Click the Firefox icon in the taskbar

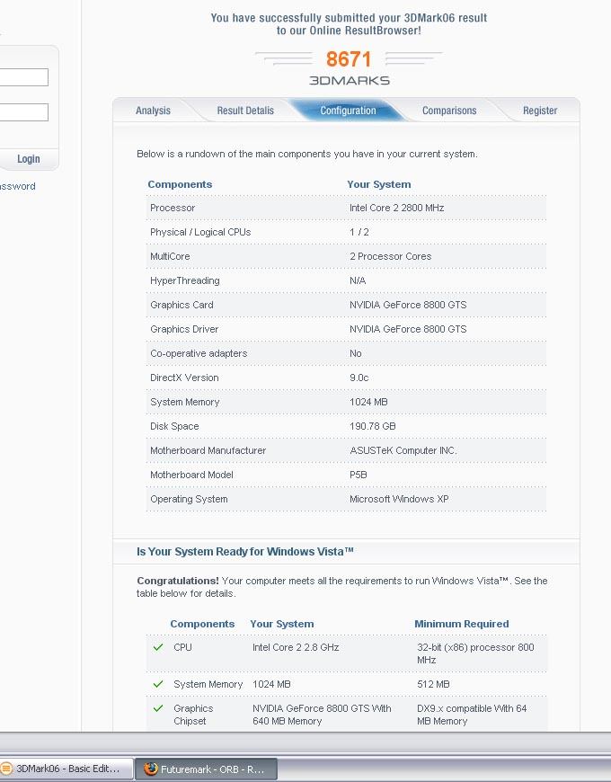(x=151, y=769)
